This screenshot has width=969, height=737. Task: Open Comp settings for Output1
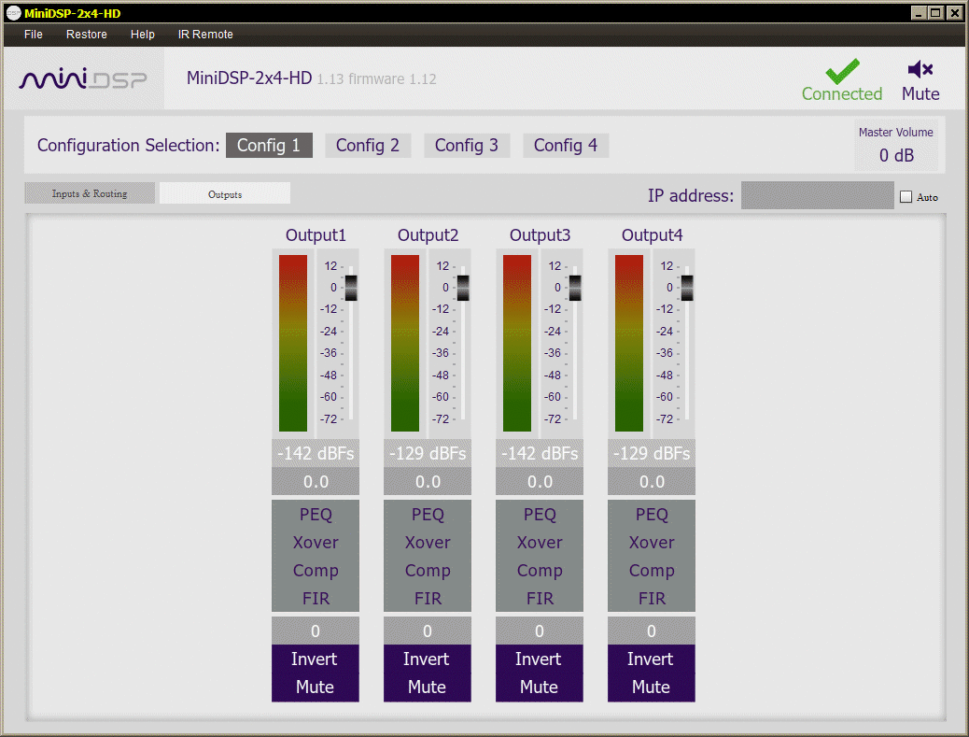click(x=316, y=571)
